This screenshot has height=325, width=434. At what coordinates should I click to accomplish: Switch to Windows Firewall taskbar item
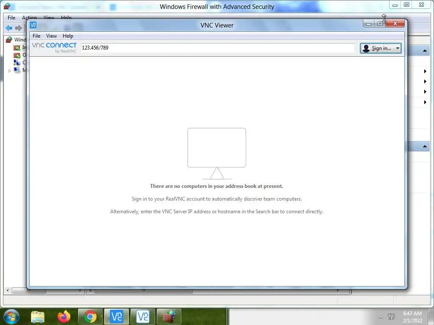169,317
